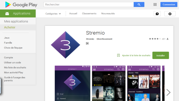Open the help question mark button
The image size is (179, 101).
157,14
